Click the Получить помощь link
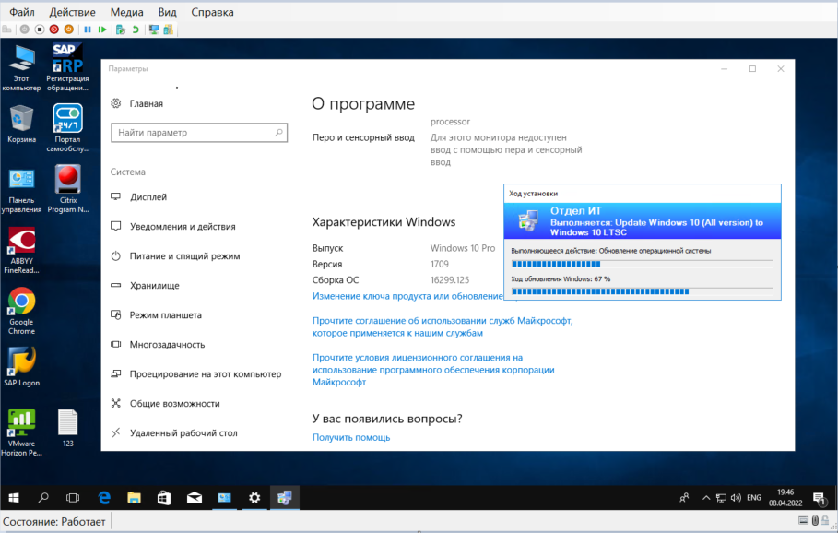 coord(351,437)
